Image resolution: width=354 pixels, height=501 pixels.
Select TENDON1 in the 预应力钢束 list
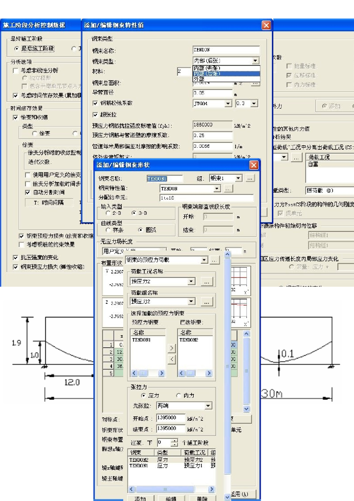[141, 340]
